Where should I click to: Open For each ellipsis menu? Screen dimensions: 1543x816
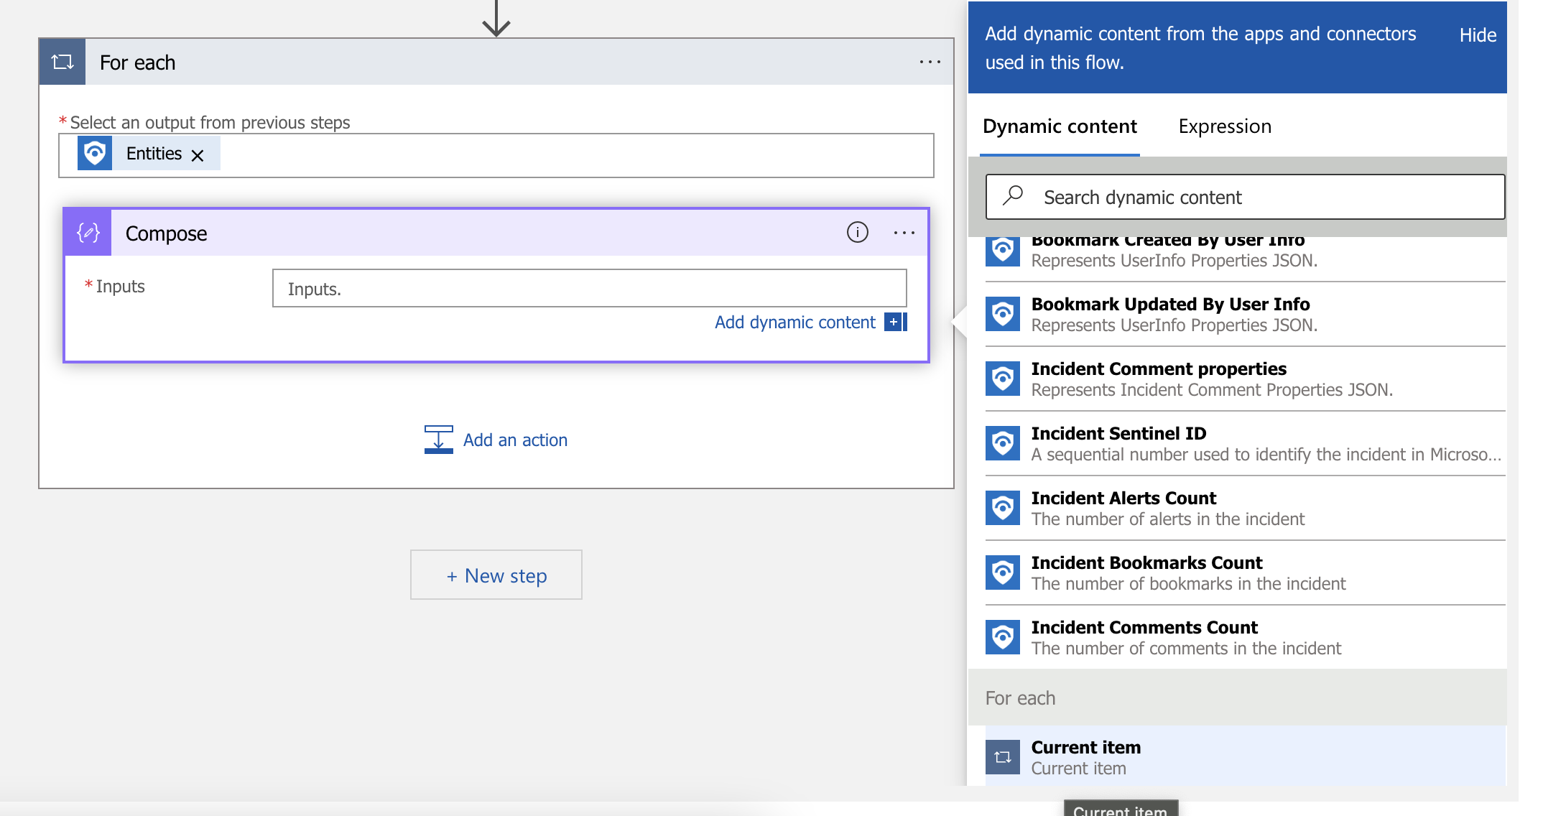point(930,62)
